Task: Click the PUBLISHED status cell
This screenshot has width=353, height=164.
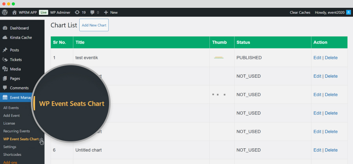Action: pyautogui.click(x=273, y=57)
